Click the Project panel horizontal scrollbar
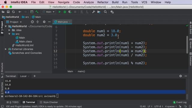Viewport: 192px width, 108px height. pyautogui.click(x=23, y=72)
